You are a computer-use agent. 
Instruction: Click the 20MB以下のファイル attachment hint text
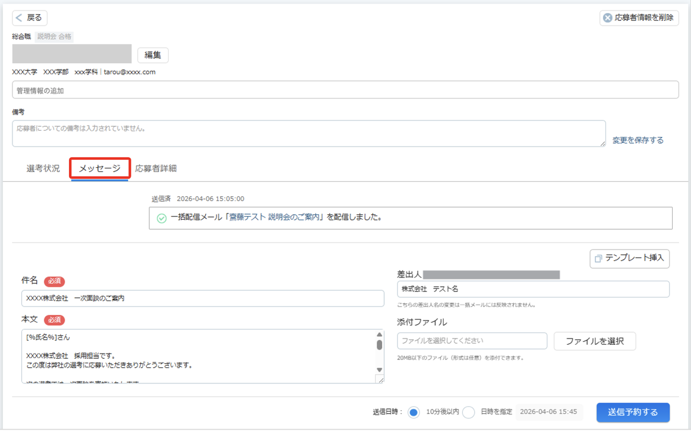pos(461,358)
